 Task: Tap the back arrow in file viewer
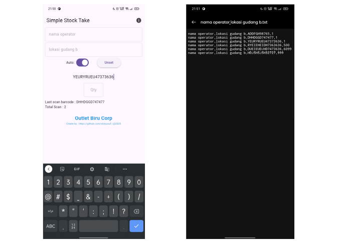[x=194, y=22]
